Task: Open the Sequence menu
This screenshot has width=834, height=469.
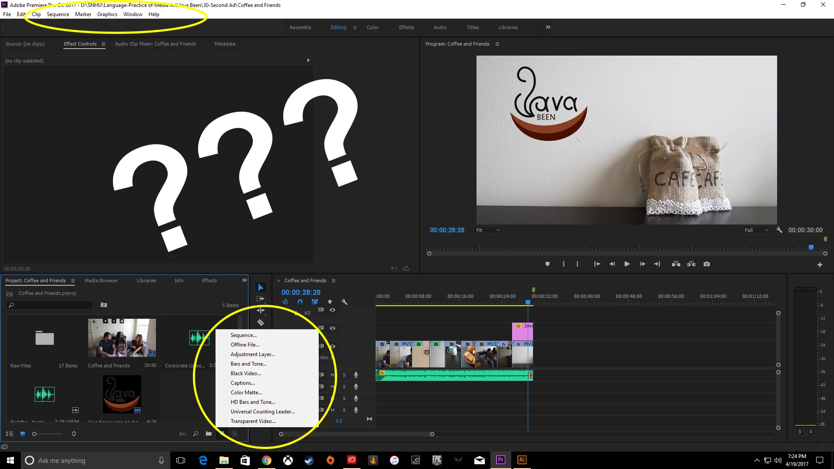Action: 58,14
